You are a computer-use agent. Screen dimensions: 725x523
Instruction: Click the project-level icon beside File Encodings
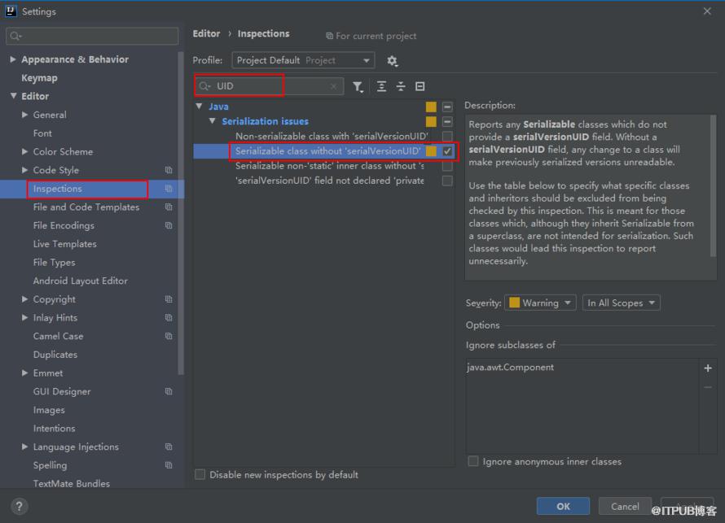tap(169, 226)
